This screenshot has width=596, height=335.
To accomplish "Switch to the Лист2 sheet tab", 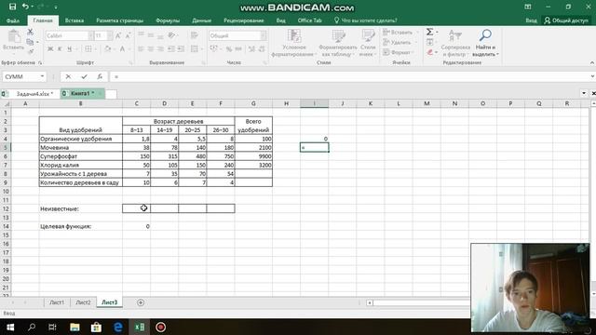I will 83,302.
